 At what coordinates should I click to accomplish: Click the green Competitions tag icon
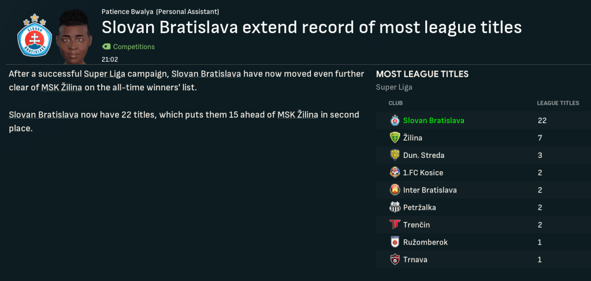click(x=106, y=47)
